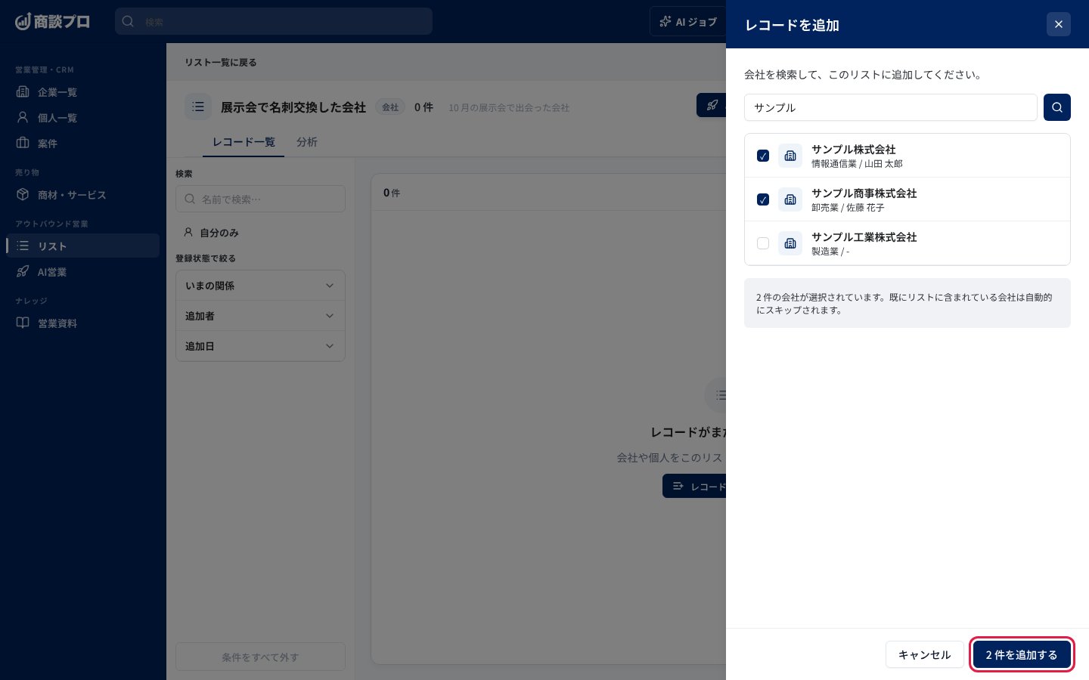This screenshot has height=680, width=1089.
Task: Click the AIジョブ button in the top bar
Action: click(x=688, y=22)
